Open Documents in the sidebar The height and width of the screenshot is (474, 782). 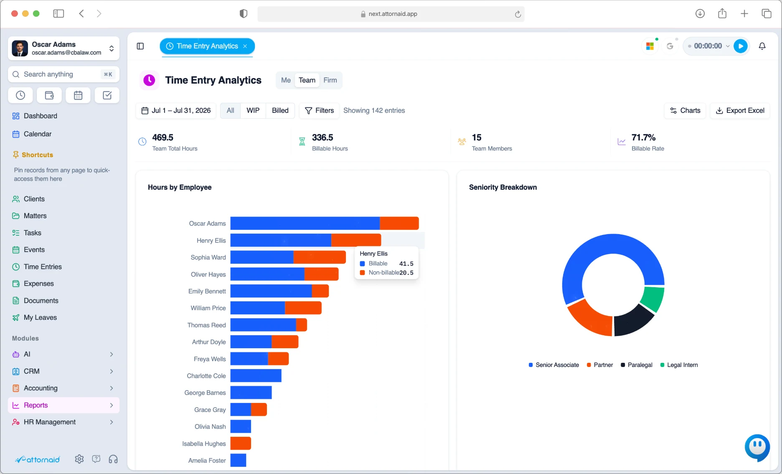63,301
